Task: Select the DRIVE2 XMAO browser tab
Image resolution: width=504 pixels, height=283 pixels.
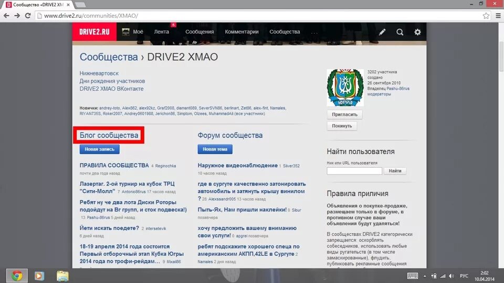Action: (x=38, y=5)
